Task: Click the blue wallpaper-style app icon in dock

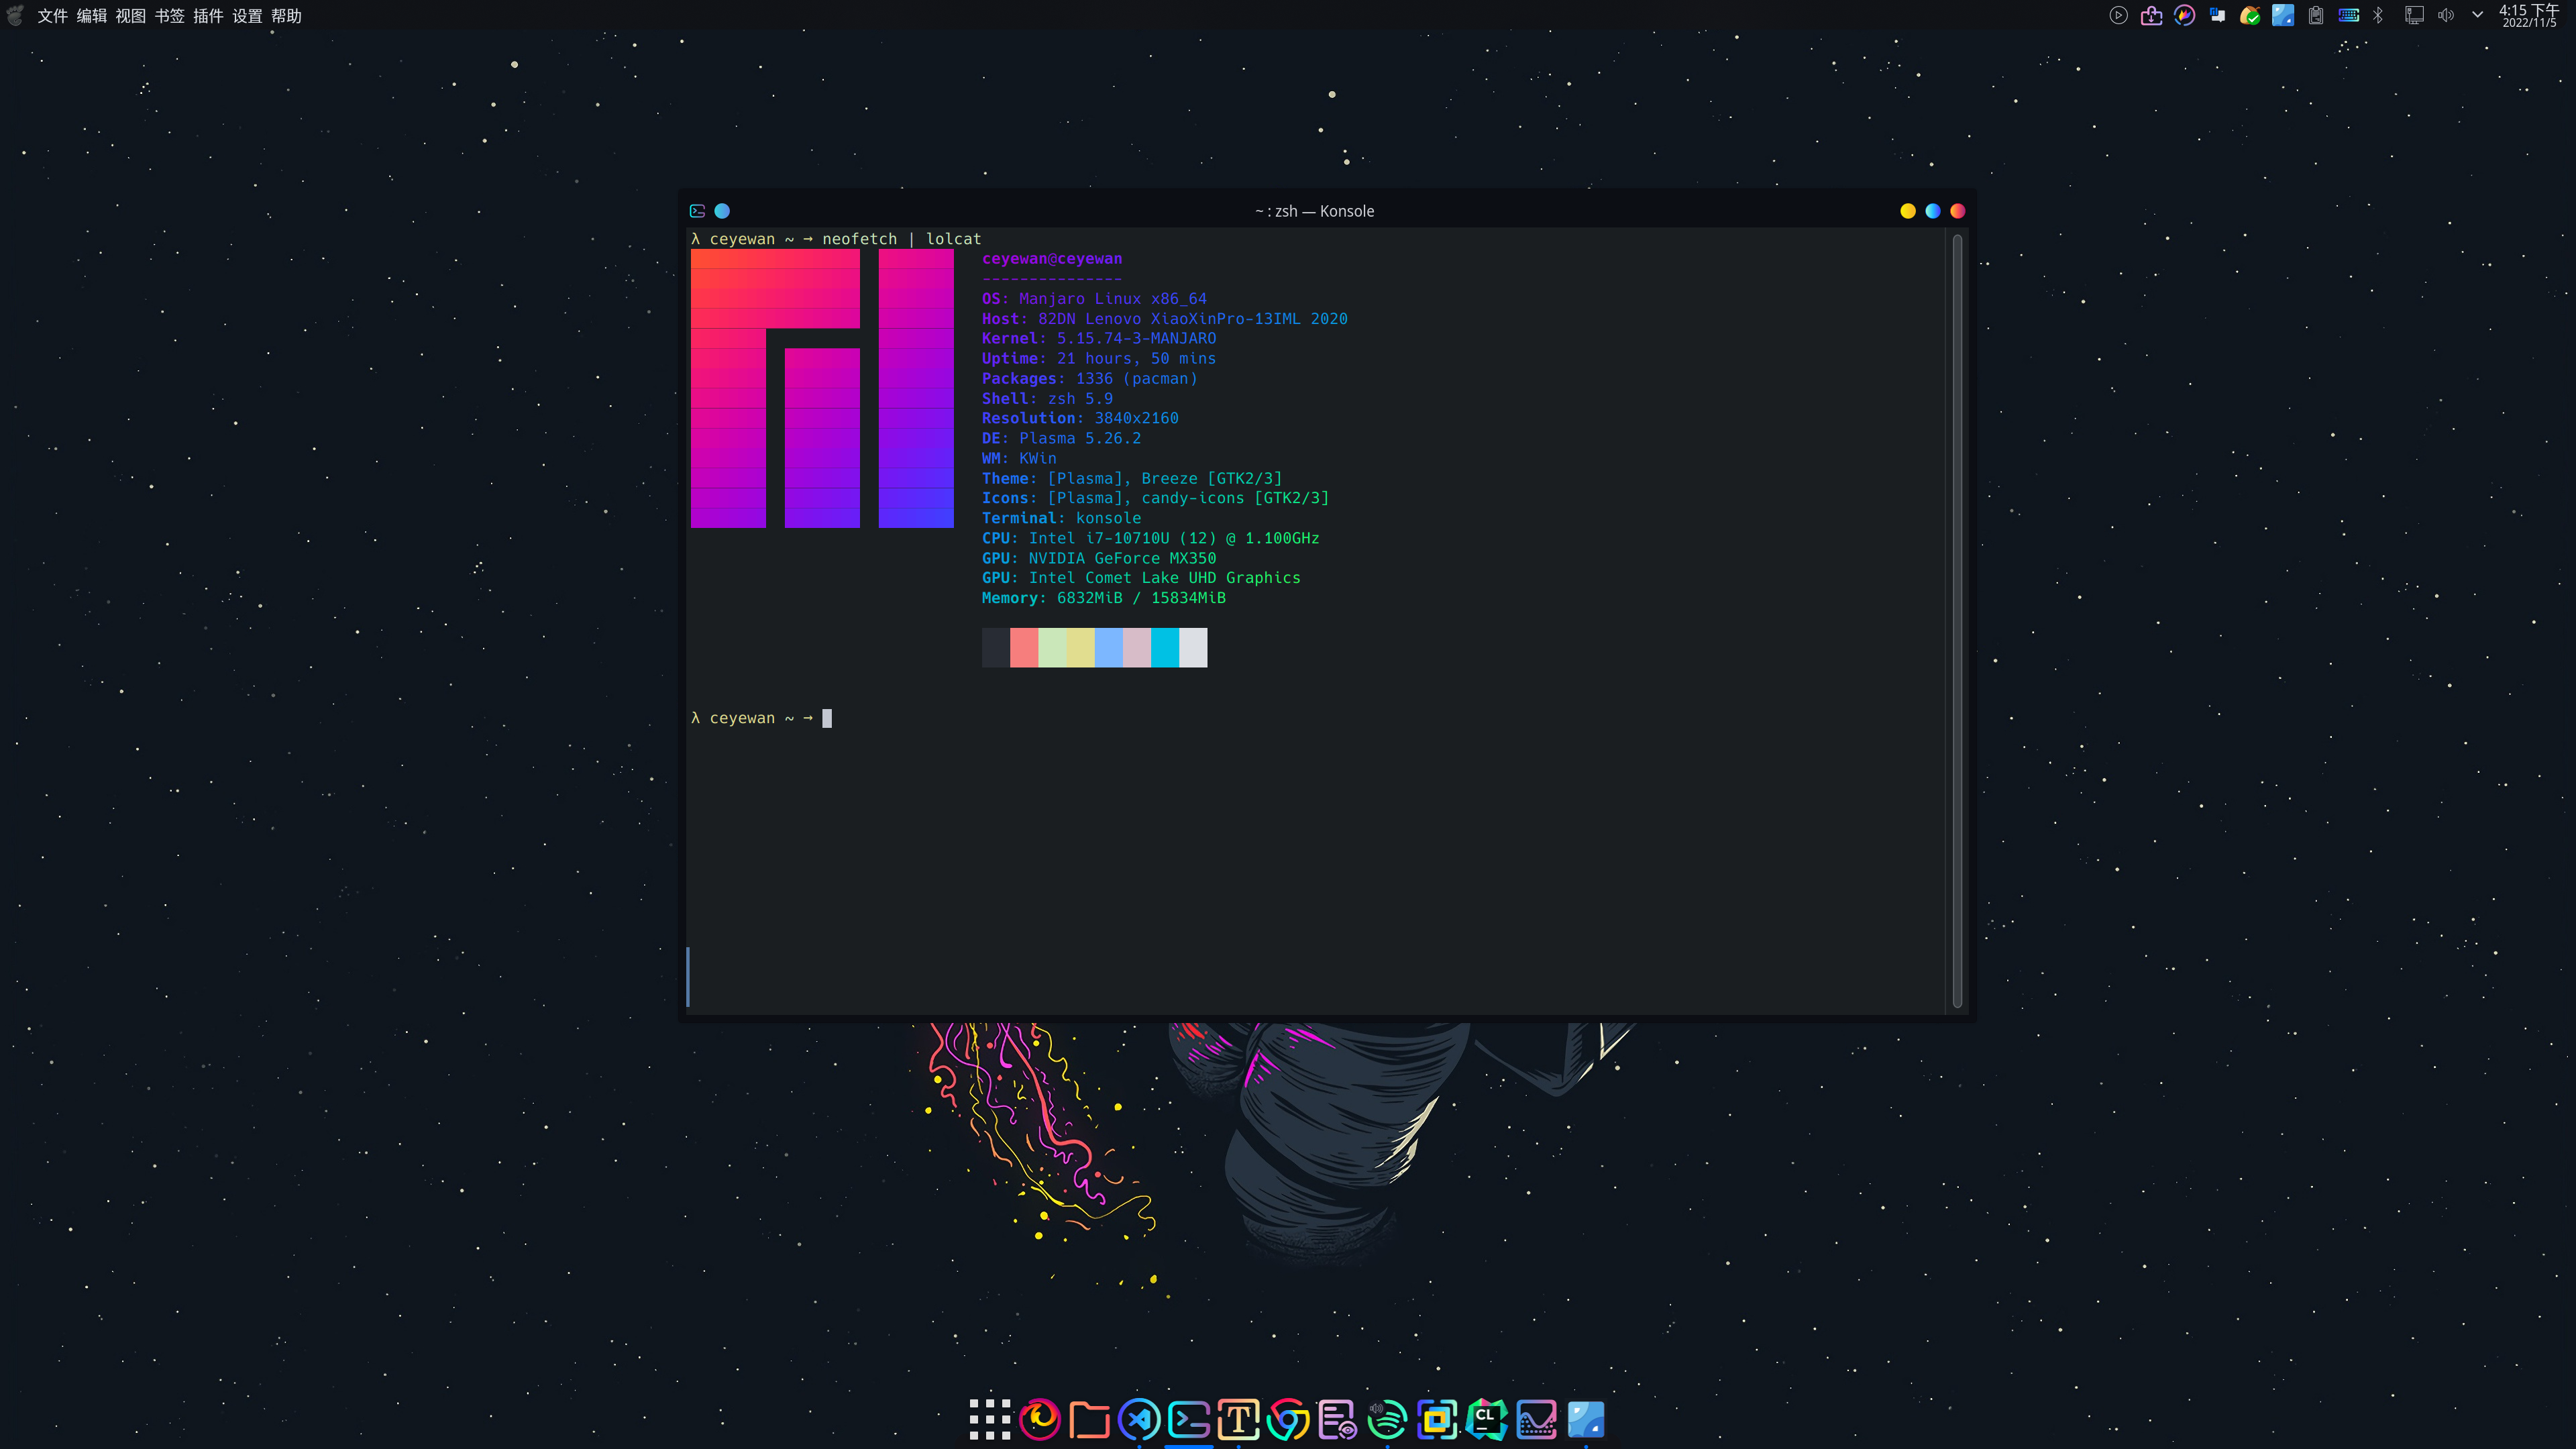Action: pos(1586,1419)
